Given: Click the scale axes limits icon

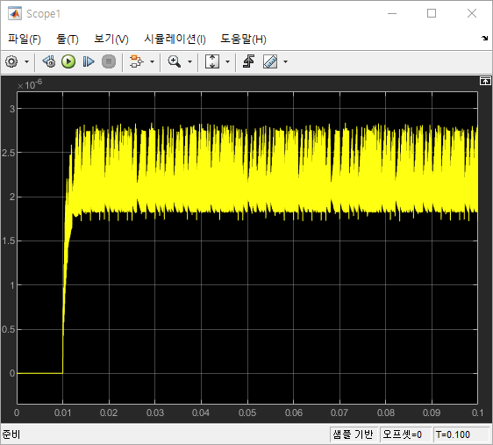Looking at the screenshot, I should pos(212,61).
